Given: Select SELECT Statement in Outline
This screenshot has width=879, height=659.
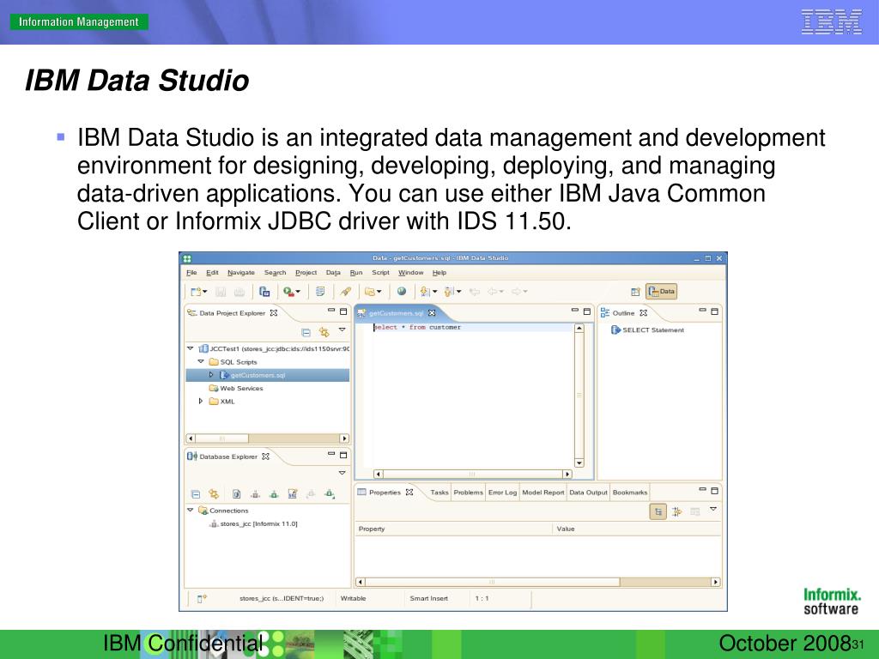Looking at the screenshot, I should click(x=647, y=330).
